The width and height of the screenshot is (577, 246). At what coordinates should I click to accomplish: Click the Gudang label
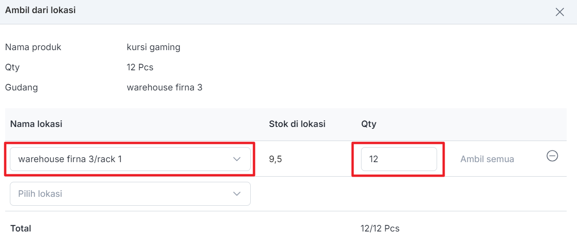(22, 88)
